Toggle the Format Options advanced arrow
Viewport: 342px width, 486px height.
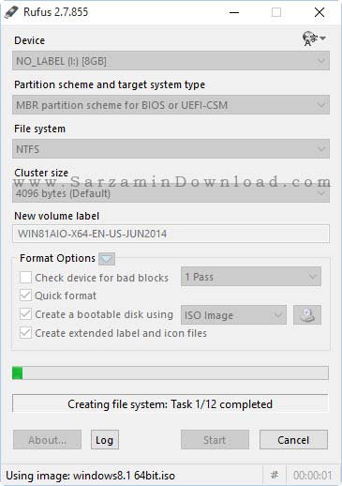pos(107,259)
